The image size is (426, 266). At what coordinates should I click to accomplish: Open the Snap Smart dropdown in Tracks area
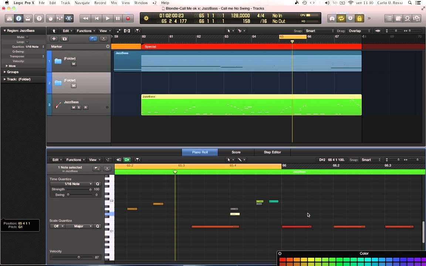tap(319, 31)
